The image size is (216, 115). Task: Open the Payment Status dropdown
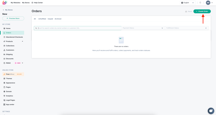pos(143,28)
